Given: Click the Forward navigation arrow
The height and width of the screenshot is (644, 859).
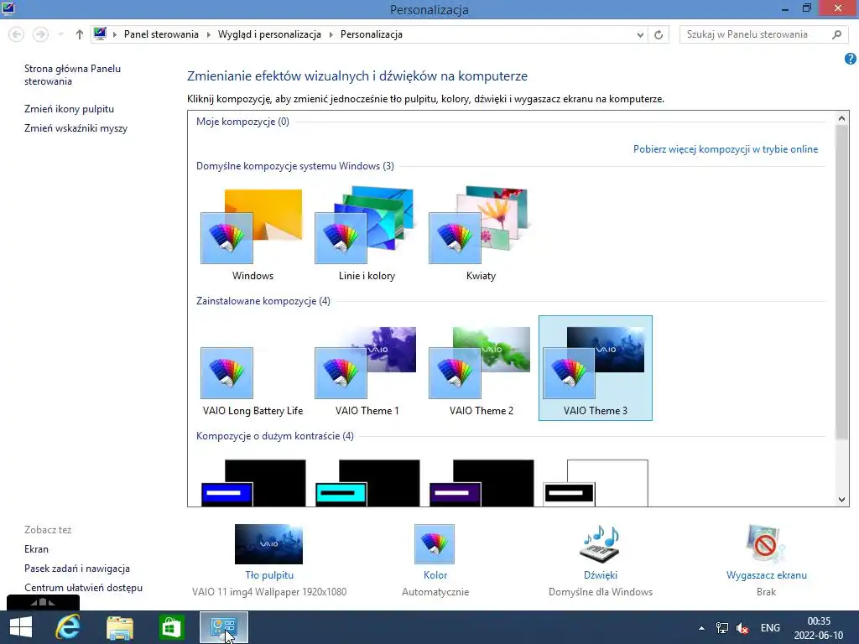Looking at the screenshot, I should click(x=40, y=34).
